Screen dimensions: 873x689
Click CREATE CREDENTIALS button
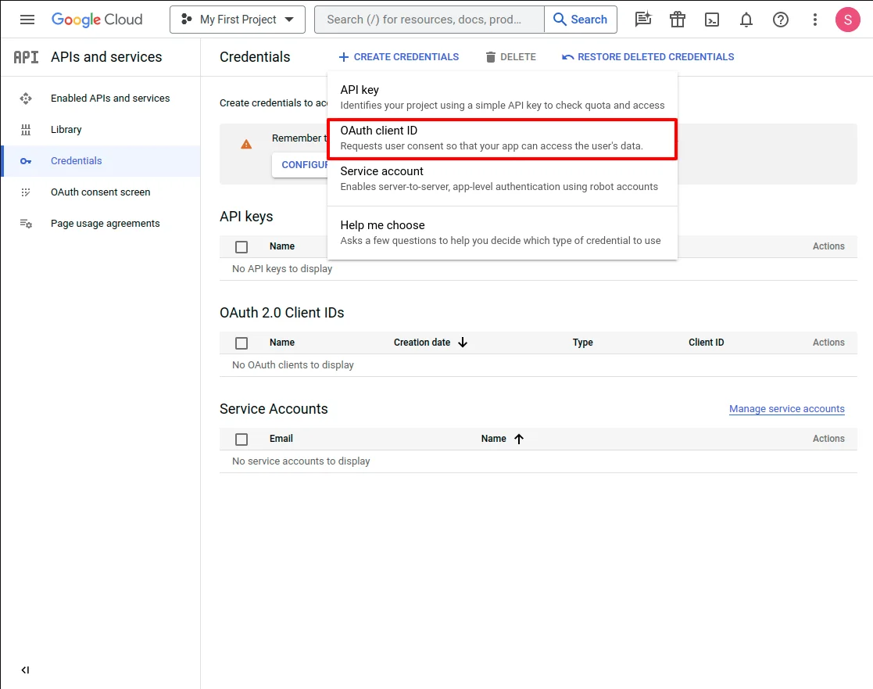pos(399,57)
